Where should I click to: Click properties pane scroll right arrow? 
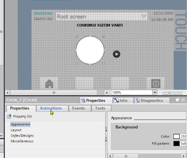[x=183, y=156]
